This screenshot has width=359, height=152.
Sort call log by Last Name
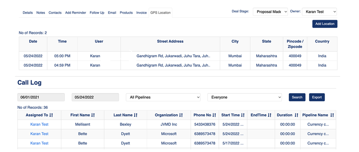pyautogui.click(x=136, y=115)
